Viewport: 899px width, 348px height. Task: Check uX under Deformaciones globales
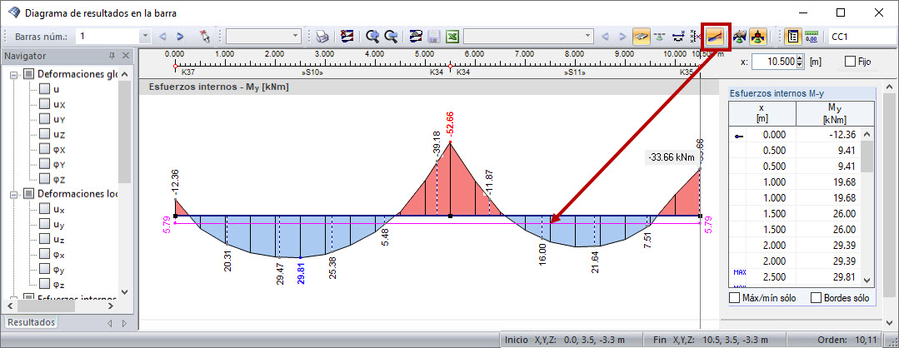44,104
